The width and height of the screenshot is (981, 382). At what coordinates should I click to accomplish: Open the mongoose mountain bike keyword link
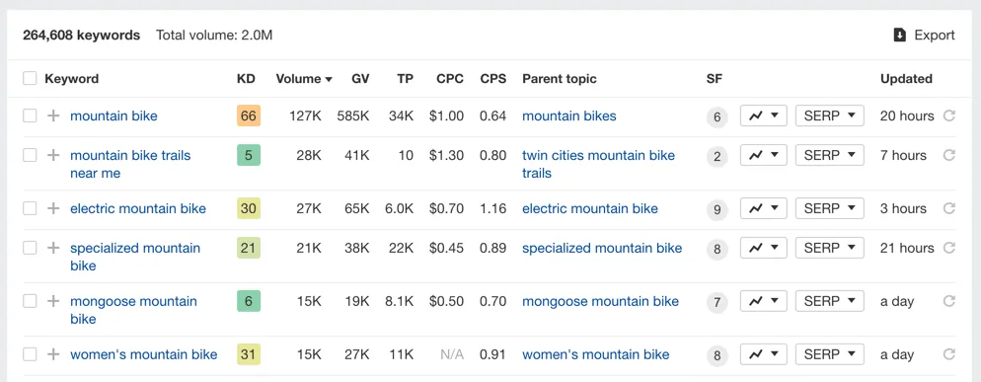click(x=133, y=310)
